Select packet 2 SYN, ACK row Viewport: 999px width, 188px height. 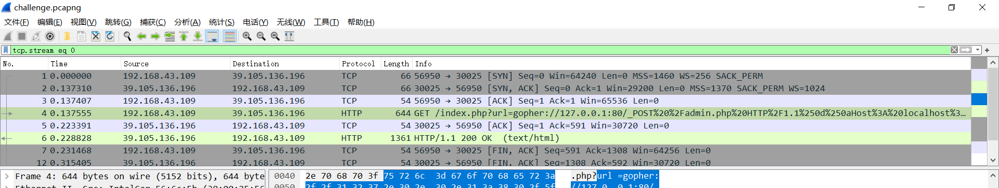point(485,89)
